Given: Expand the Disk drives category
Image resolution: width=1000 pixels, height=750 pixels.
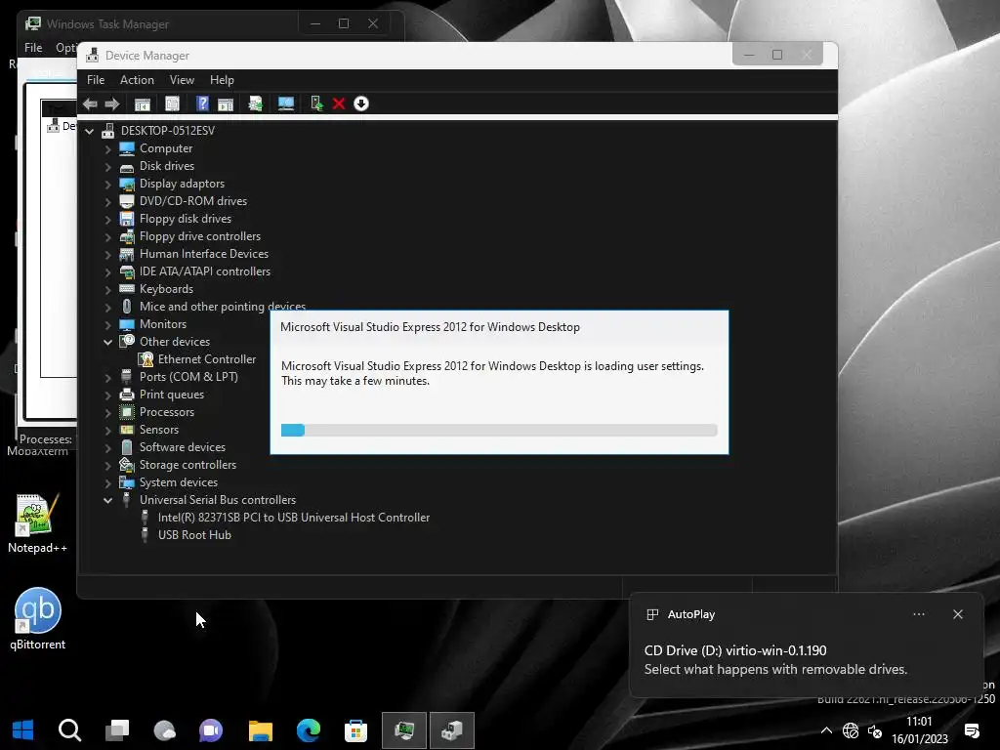Looking at the screenshot, I should (107, 166).
